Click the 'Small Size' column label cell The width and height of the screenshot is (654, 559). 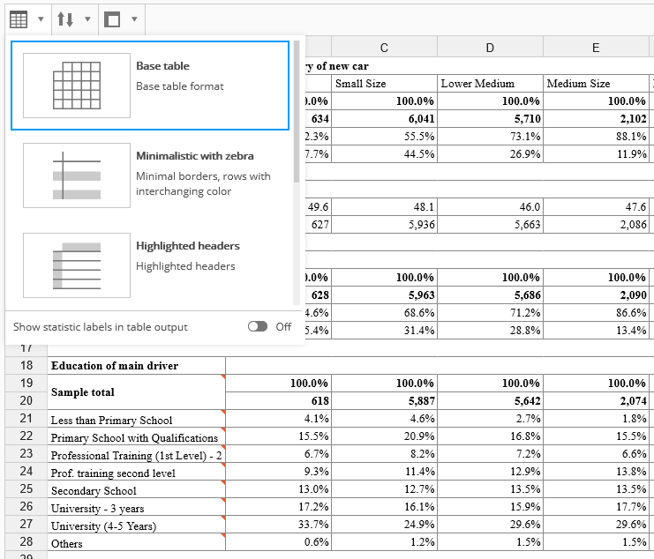click(384, 84)
